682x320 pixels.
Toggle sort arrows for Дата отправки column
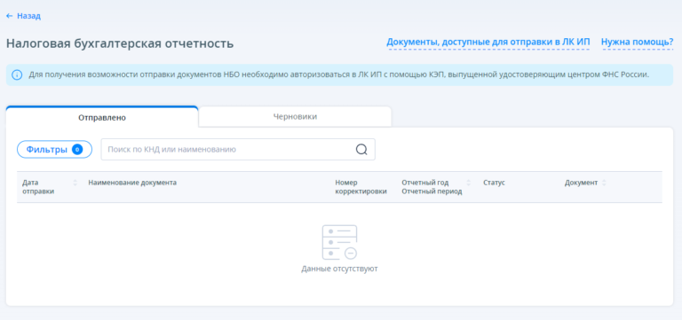pos(75,183)
